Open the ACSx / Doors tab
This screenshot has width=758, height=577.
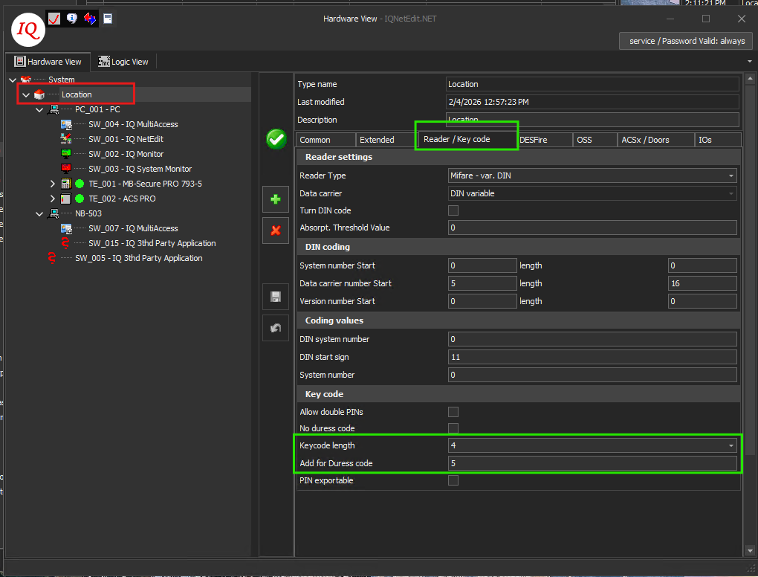point(655,140)
